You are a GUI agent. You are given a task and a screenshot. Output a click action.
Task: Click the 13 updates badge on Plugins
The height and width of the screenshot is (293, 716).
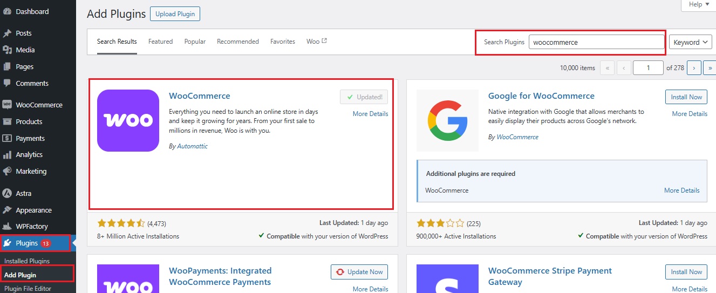point(46,243)
